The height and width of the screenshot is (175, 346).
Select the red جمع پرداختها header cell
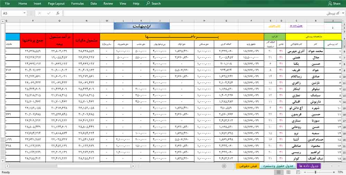(33, 41)
